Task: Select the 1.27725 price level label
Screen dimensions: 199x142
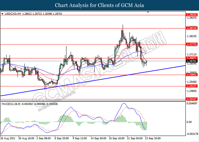Action: [x=192, y=44]
